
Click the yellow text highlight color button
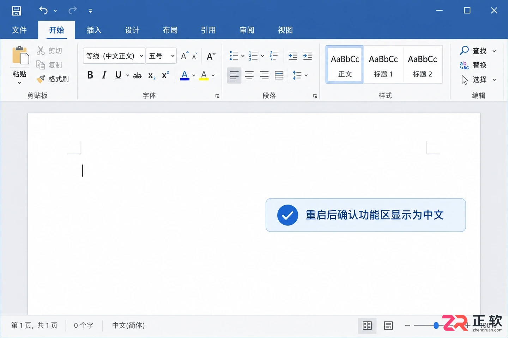pyautogui.click(x=204, y=75)
